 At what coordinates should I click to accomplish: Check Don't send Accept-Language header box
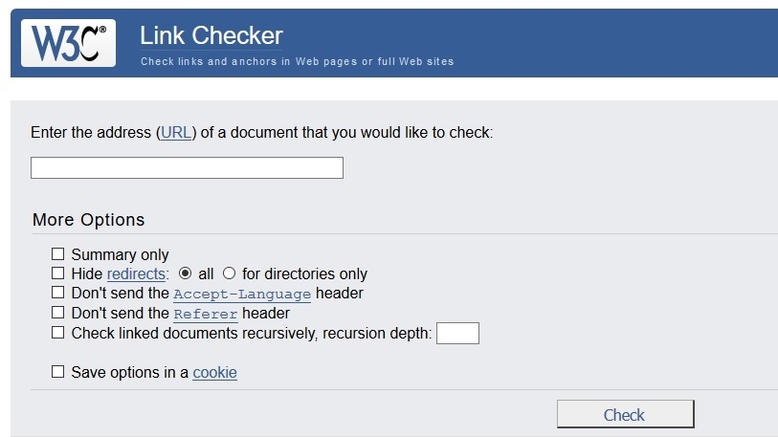click(x=58, y=293)
